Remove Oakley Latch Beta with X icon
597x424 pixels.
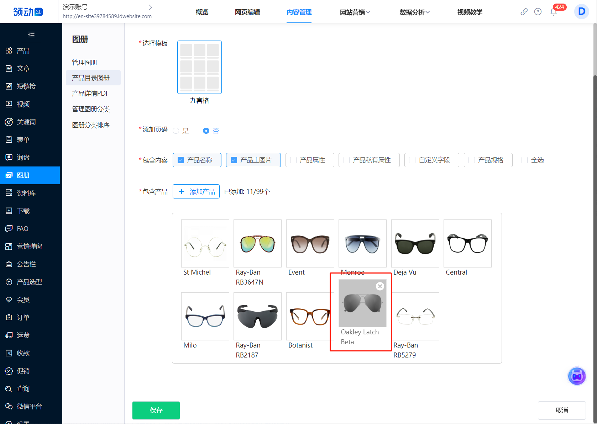[380, 286]
